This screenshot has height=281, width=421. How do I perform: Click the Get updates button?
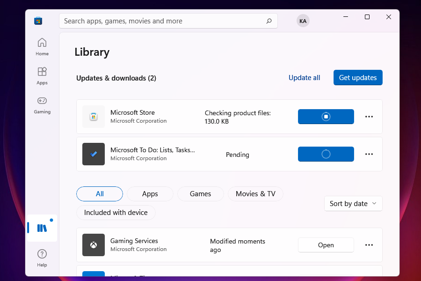358,78
